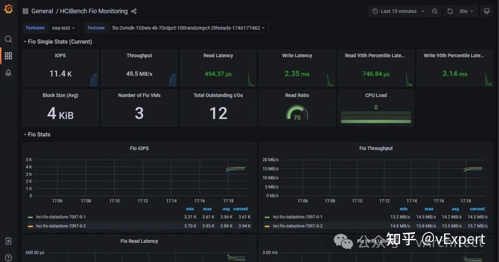
Task: Toggle hci-fio-datastore-7097-0-1 series in Fio IOPS legend
Action: (x=61, y=217)
